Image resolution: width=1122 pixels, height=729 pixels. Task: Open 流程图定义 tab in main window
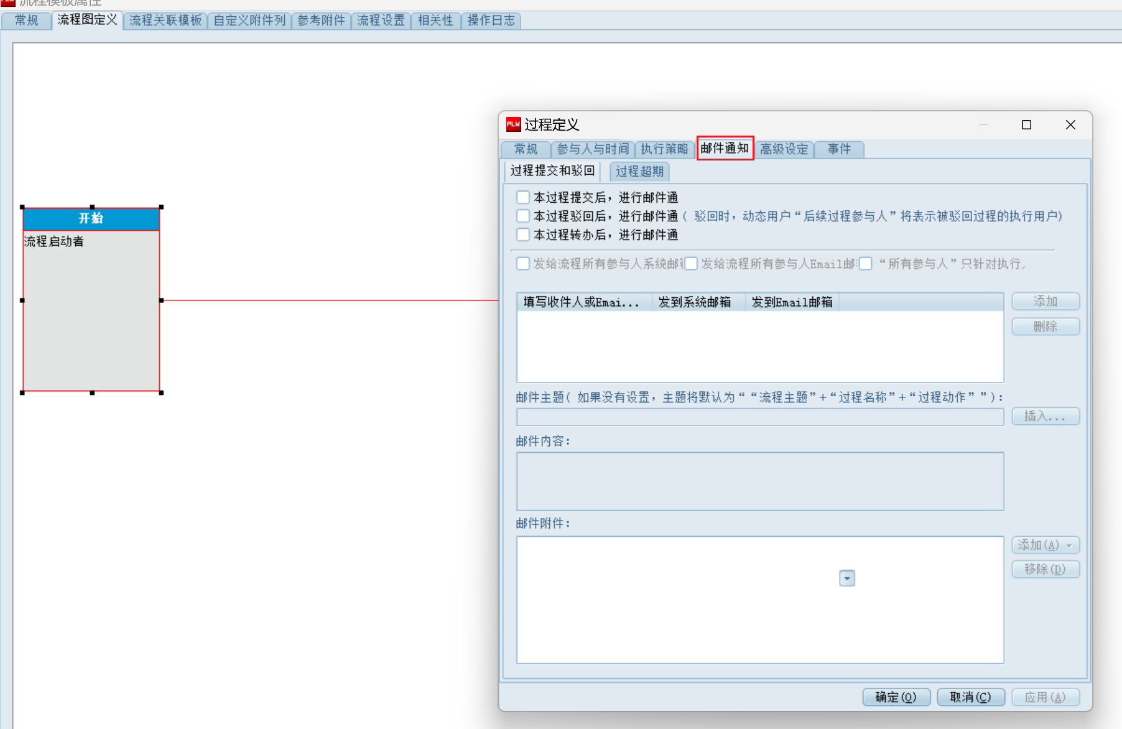tap(87, 20)
